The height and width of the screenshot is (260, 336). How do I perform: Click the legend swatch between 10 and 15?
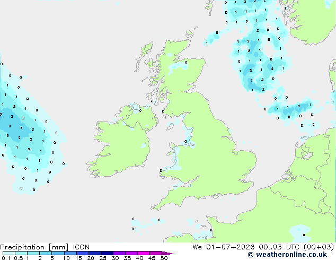(70, 253)
